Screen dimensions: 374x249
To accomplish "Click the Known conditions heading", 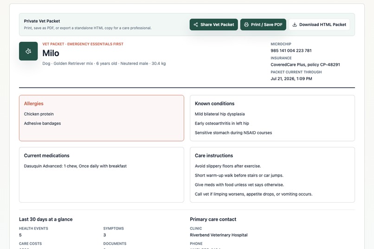I will point(215,104).
